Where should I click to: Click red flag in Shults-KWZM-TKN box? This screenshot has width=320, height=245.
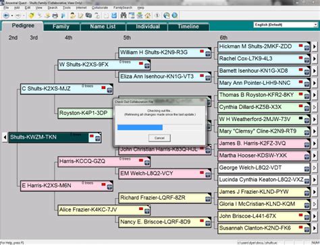pyautogui.click(x=92, y=136)
